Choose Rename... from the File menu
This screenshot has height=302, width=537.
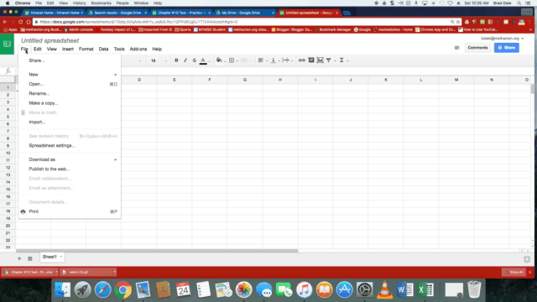pyautogui.click(x=70, y=93)
